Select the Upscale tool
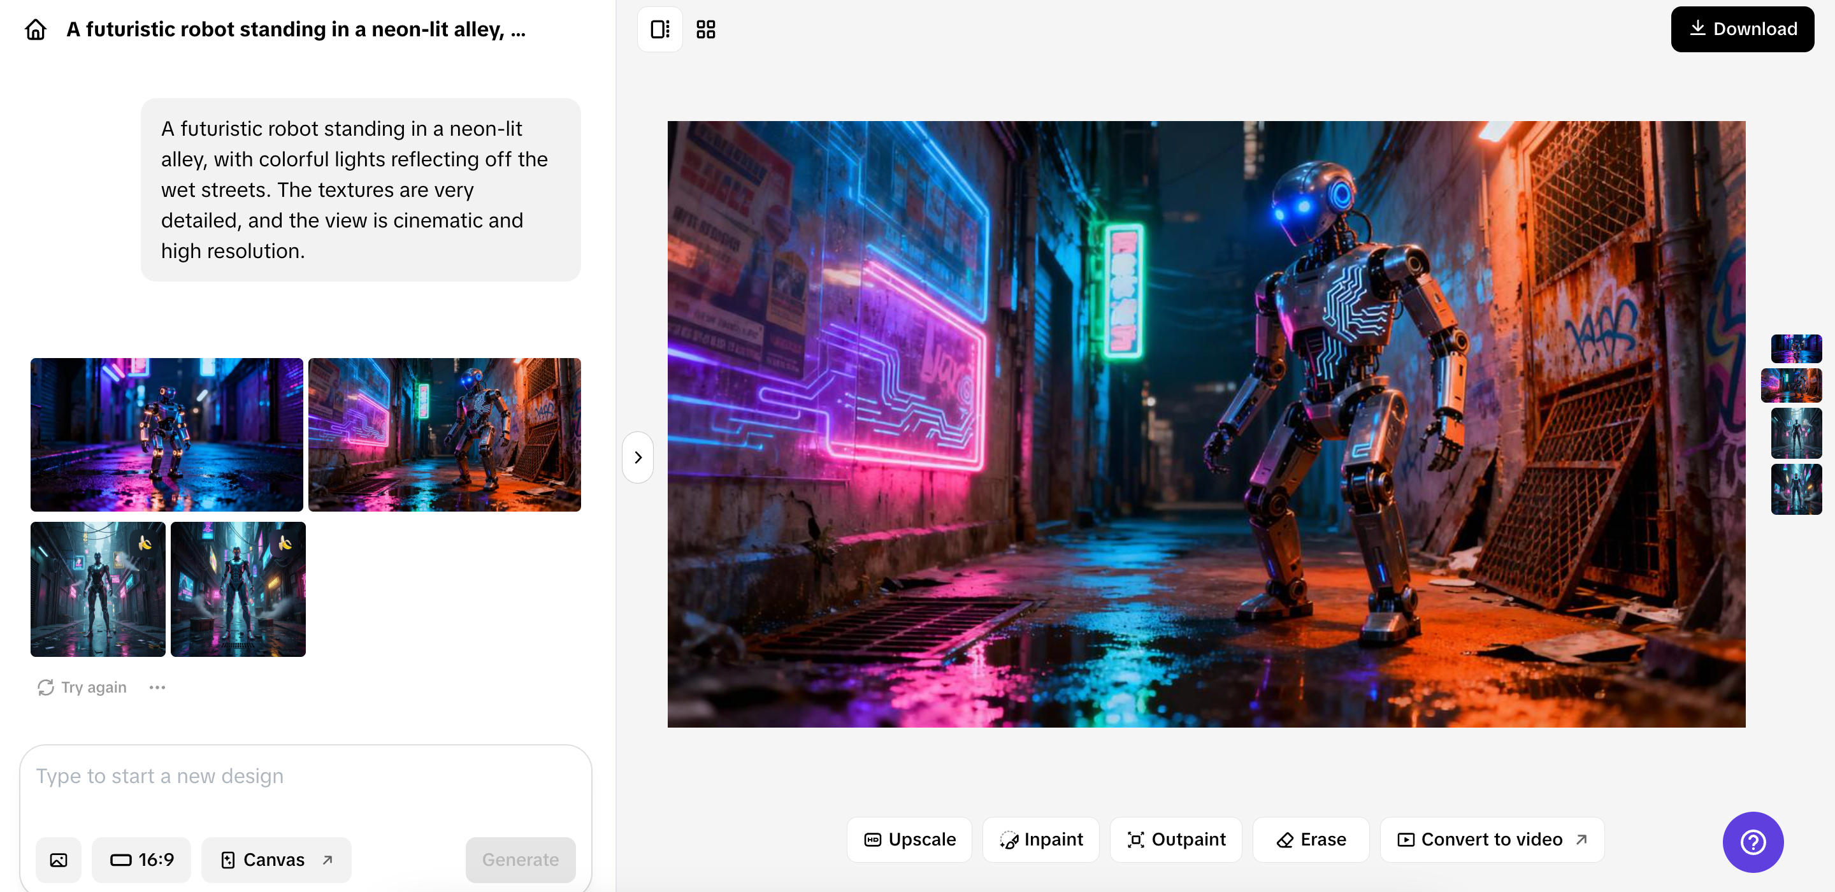 pos(910,839)
